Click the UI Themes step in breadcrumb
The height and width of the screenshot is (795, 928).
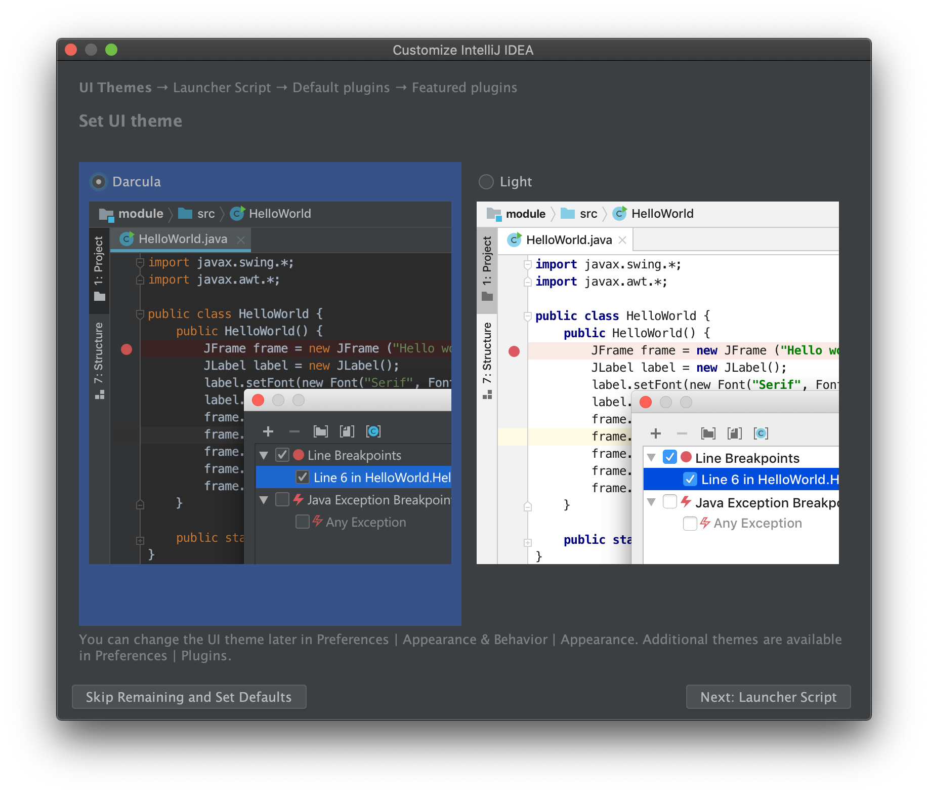coord(115,88)
